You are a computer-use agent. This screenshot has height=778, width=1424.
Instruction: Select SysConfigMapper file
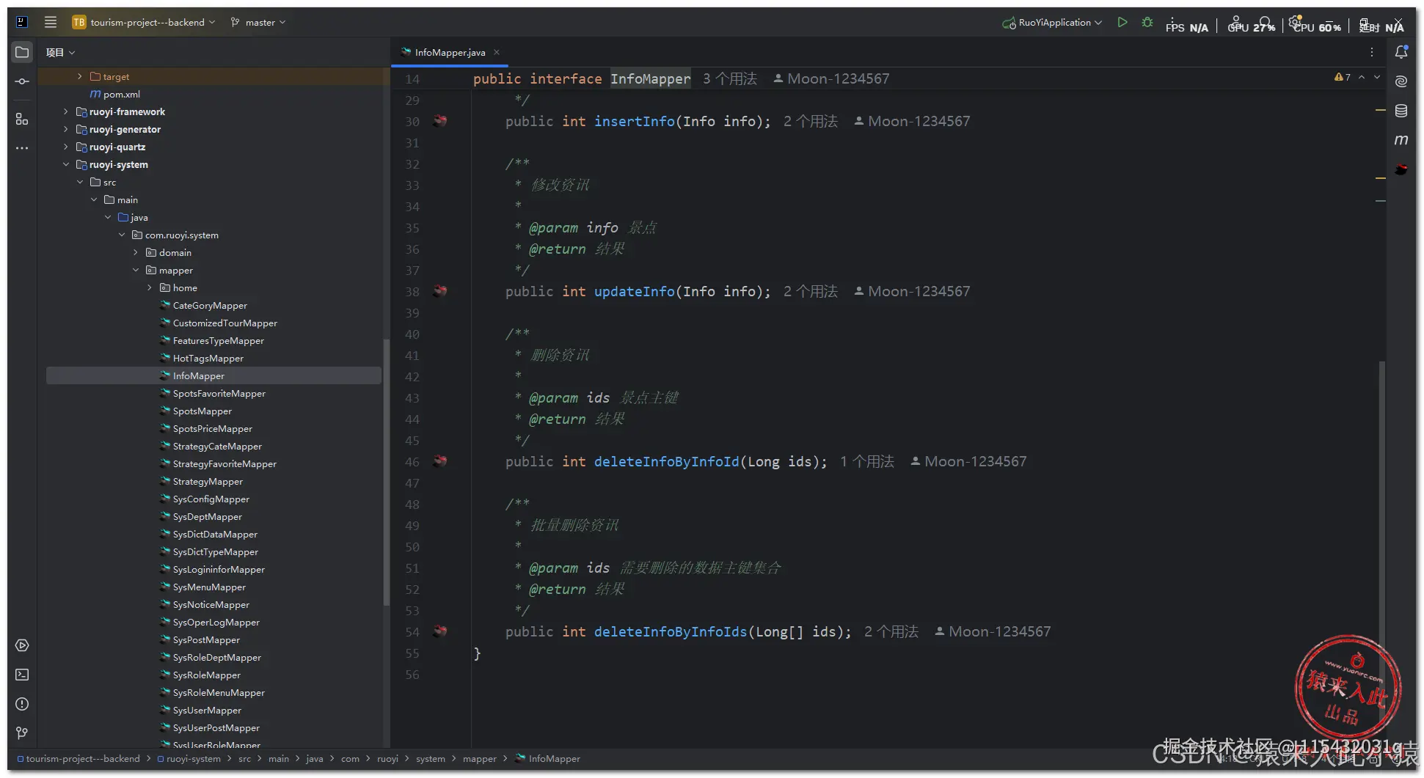click(211, 499)
